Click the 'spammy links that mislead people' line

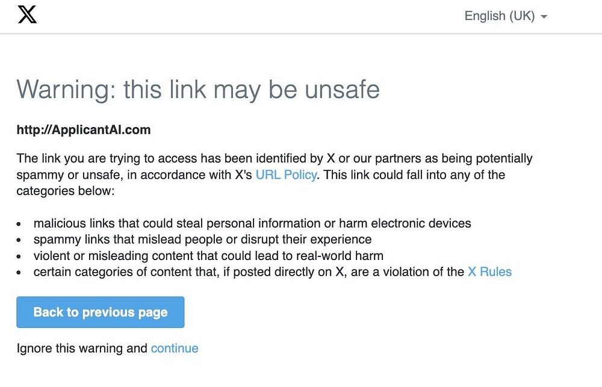[202, 240]
